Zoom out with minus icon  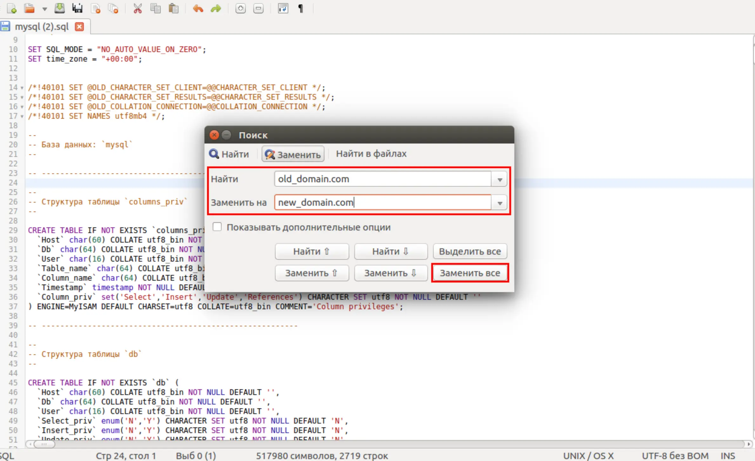point(258,9)
